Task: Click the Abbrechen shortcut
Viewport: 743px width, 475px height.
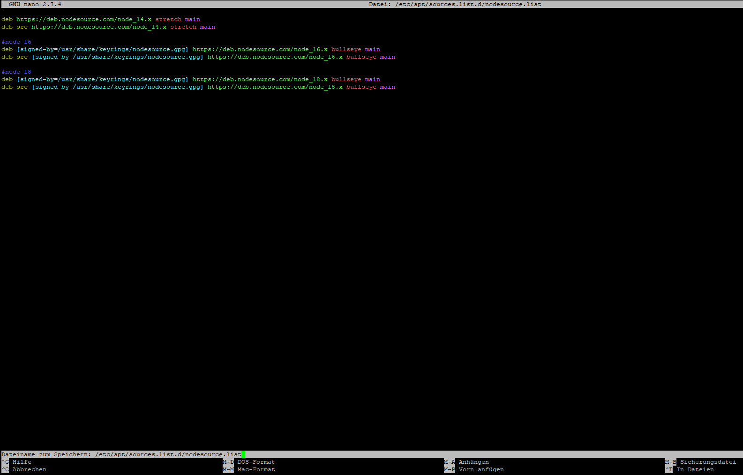Action: (x=30, y=469)
